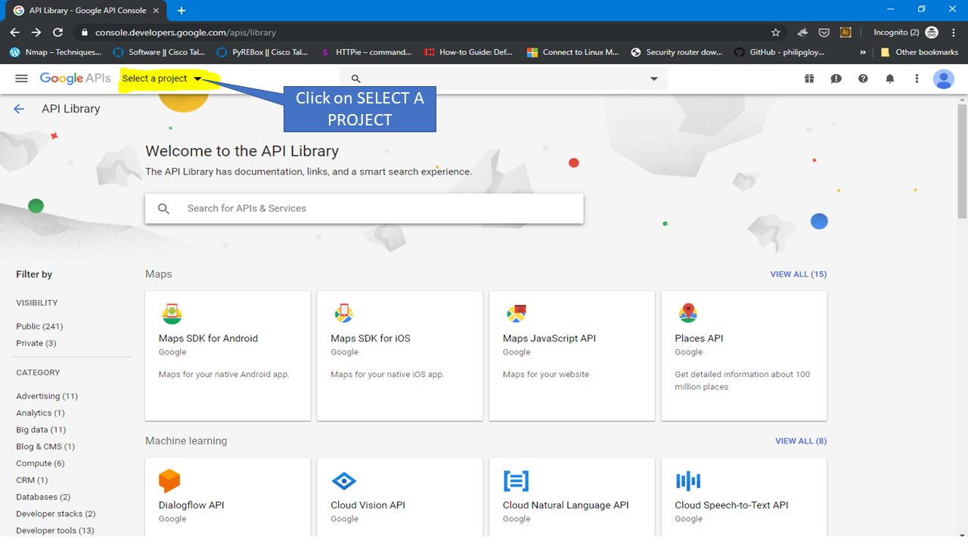Select the Compute (6) category
Viewport: 968px width, 544px height.
pyautogui.click(x=40, y=463)
